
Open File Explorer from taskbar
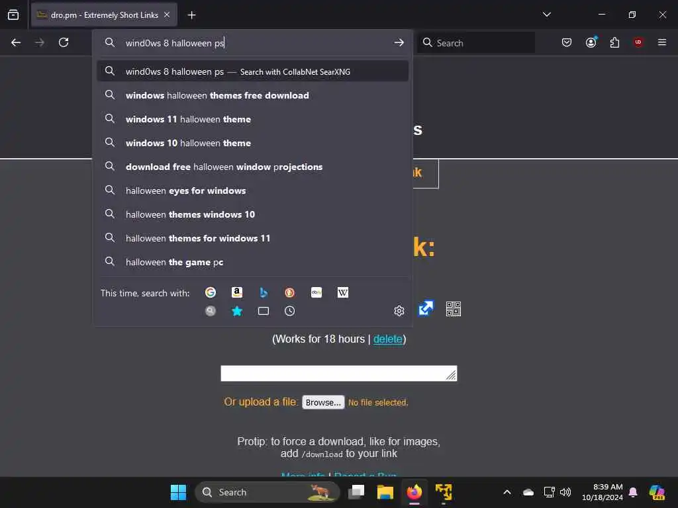[x=385, y=492]
